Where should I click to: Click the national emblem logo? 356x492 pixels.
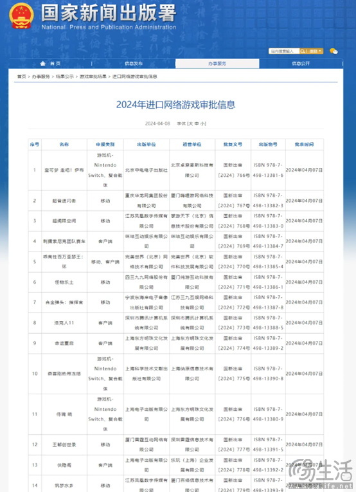click(x=21, y=15)
